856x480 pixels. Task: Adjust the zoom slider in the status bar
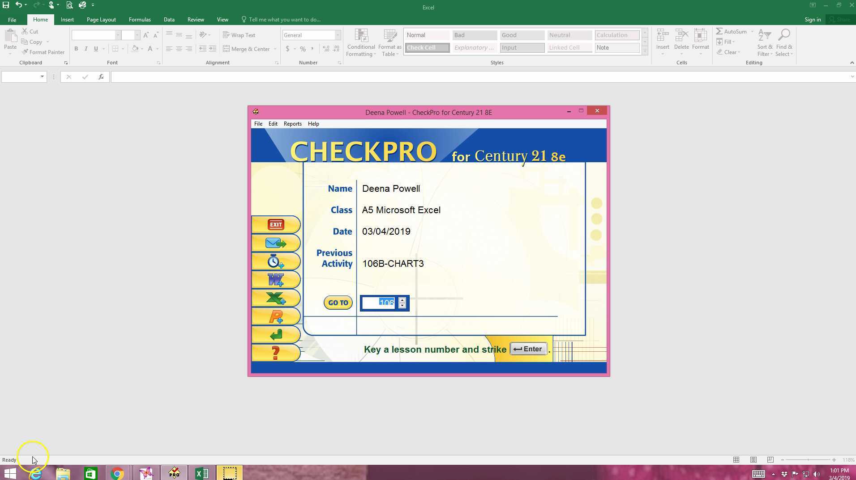point(808,459)
